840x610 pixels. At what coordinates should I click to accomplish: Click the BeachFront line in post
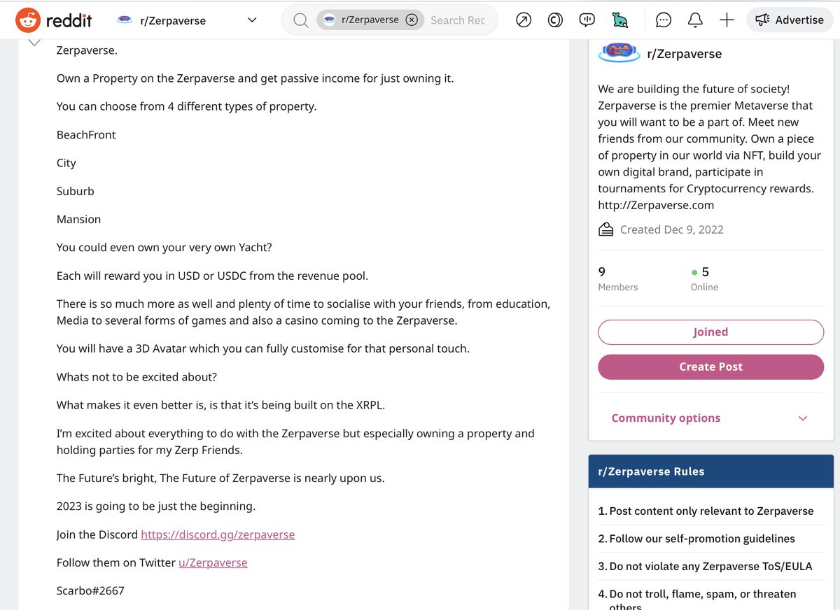point(86,134)
